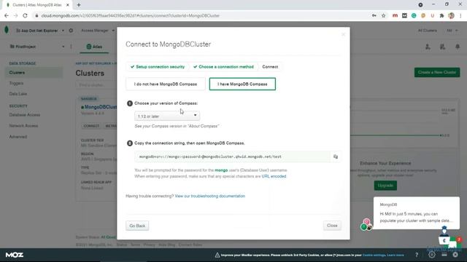
Task: Click the browser back arrow
Action: [x=7, y=15]
